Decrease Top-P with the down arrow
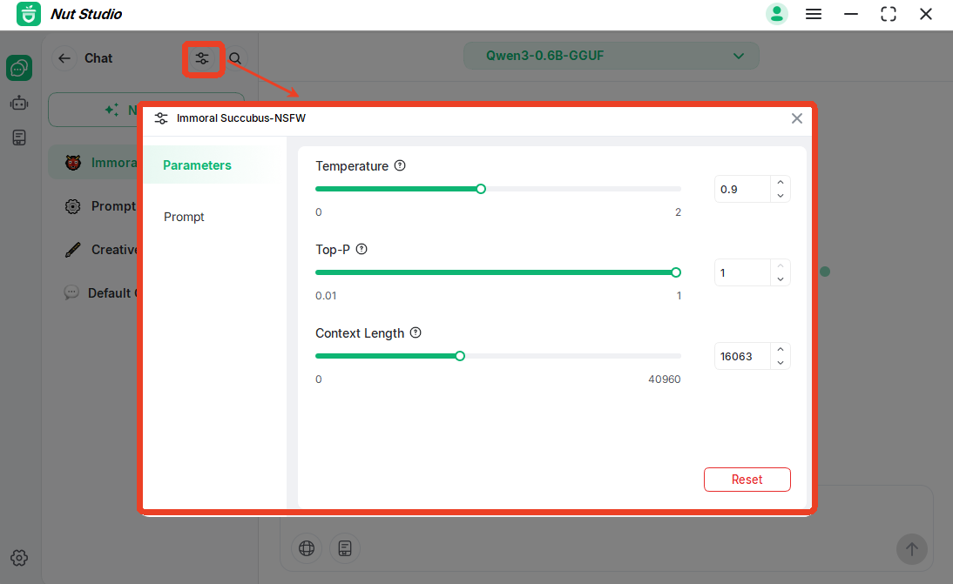This screenshot has height=584, width=953. (781, 279)
